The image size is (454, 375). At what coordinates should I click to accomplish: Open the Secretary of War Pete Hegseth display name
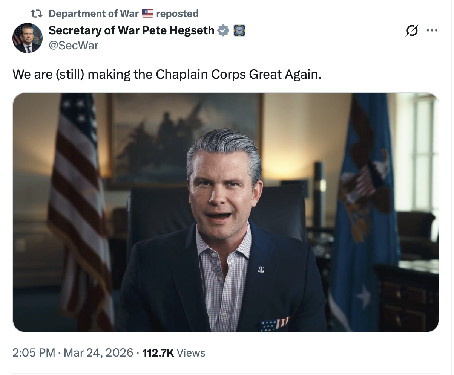[132, 30]
